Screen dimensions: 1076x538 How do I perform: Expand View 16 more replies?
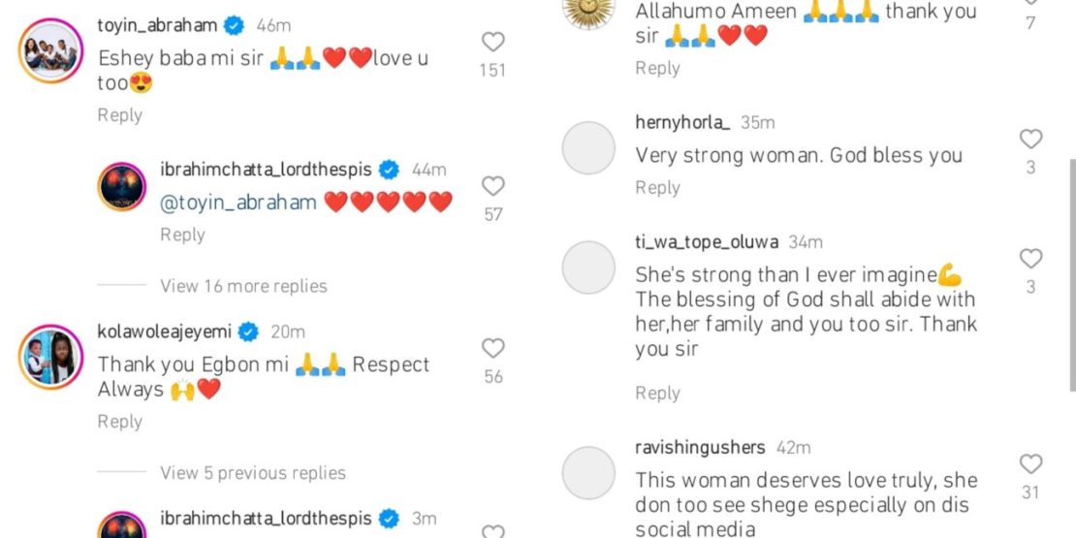pyautogui.click(x=243, y=285)
